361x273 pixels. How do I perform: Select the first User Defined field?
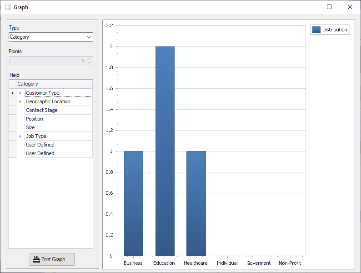coord(59,145)
